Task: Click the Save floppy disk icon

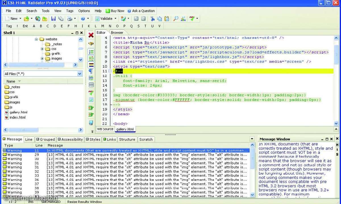Action: (53, 19)
